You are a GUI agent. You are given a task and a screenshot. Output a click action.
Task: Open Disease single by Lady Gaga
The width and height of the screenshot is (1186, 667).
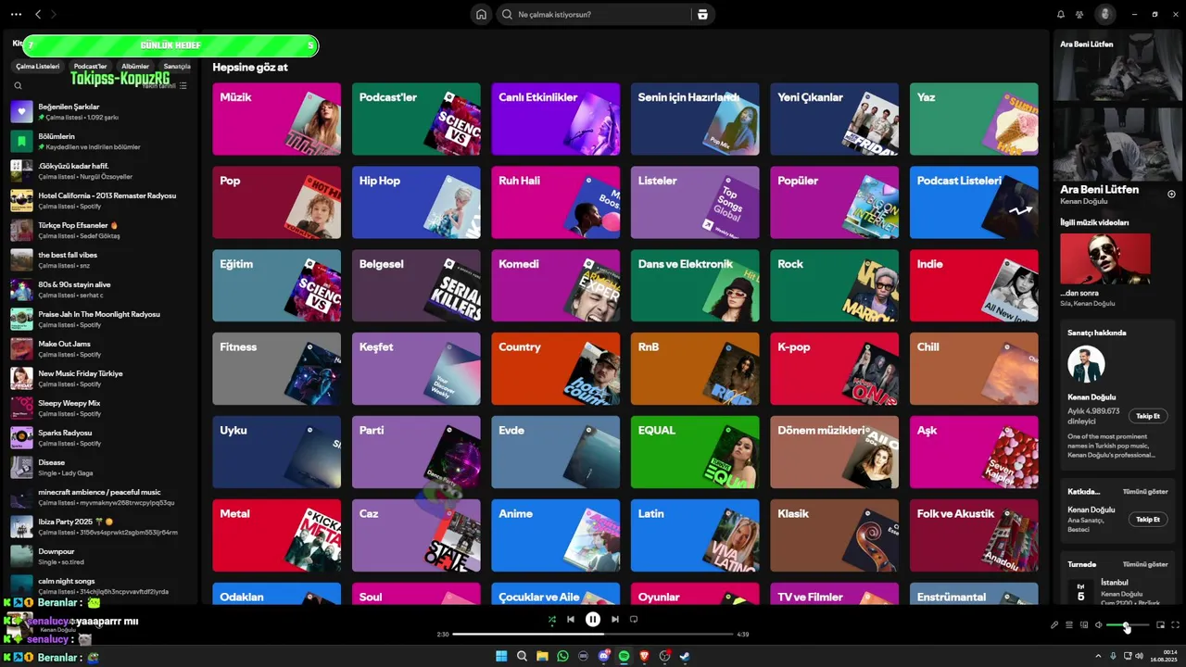pos(100,468)
